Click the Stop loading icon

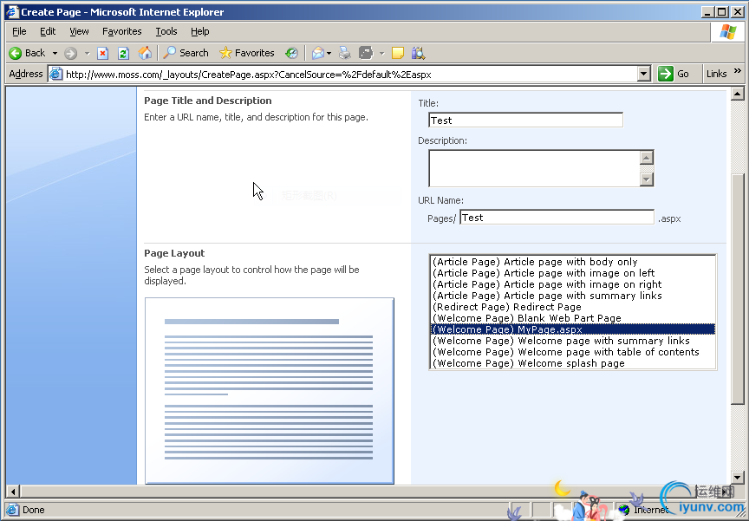pyautogui.click(x=102, y=53)
